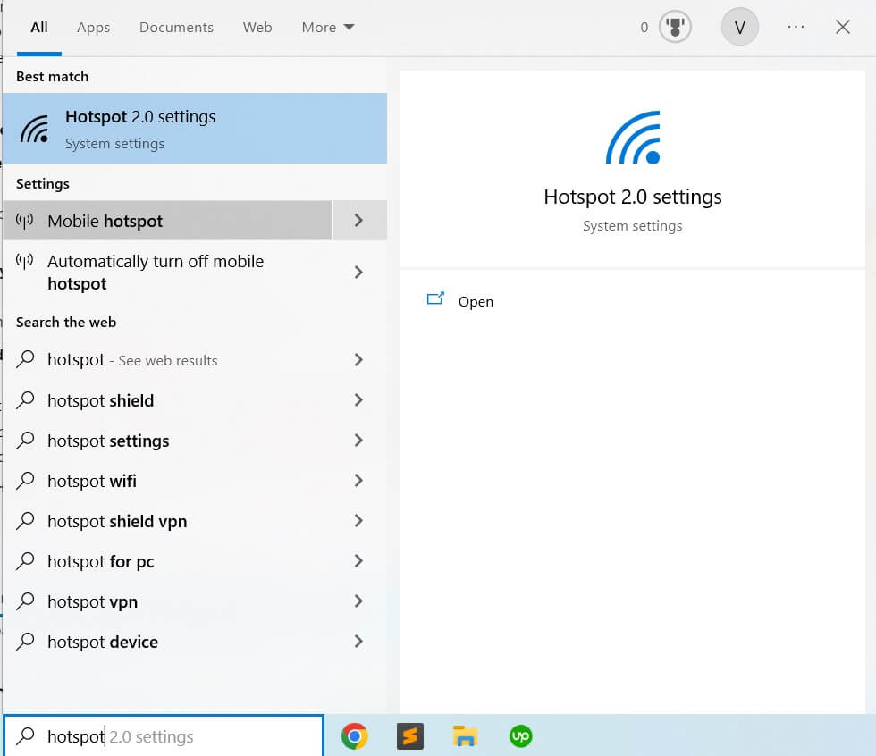
Task: Select hotspot settings web suggestion
Action: click(167, 441)
